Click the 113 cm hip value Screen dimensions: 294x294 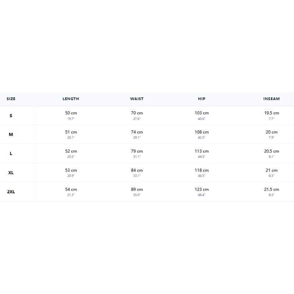point(201,151)
